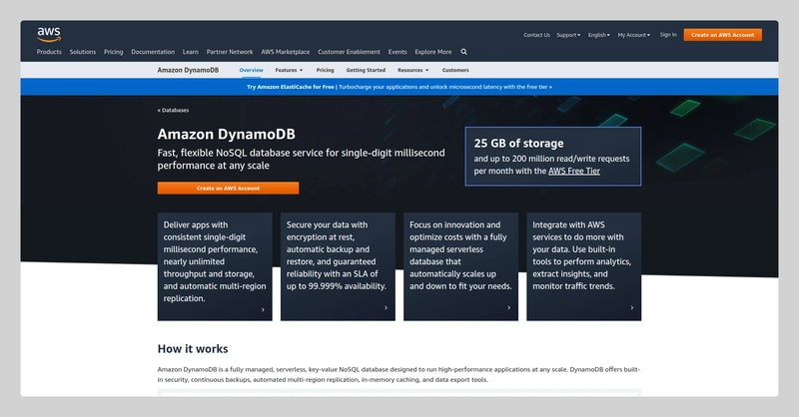The height and width of the screenshot is (417, 799).
Task: Expand the Features dropdown in DynamoDB nav
Action: pyautogui.click(x=289, y=70)
